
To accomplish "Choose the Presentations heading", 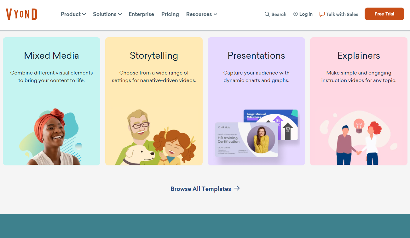I will point(256,56).
